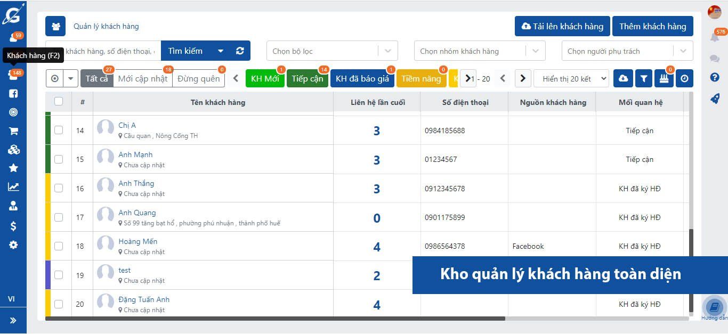
Task: Click the funnel filter icon button
Action: [x=644, y=79]
